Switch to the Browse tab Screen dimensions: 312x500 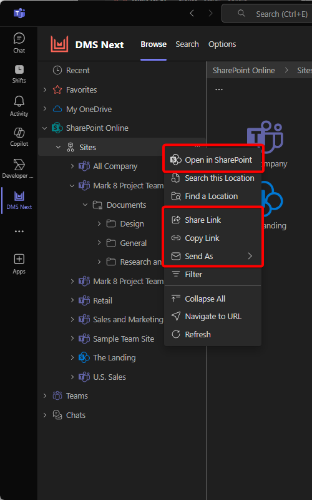[x=154, y=44]
